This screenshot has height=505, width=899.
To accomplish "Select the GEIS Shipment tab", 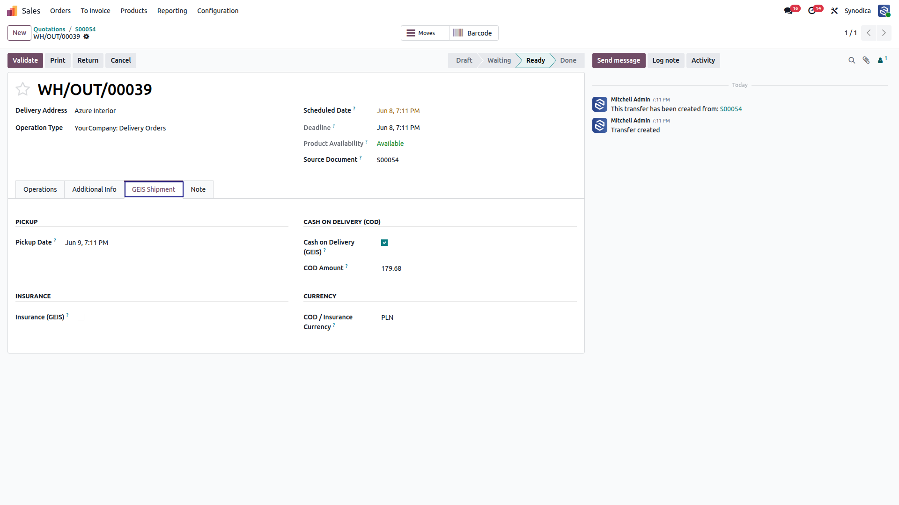I will point(154,189).
